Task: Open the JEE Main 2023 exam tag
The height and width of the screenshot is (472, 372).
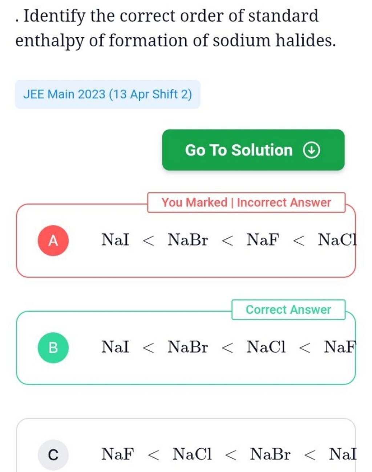Action: pyautogui.click(x=108, y=94)
